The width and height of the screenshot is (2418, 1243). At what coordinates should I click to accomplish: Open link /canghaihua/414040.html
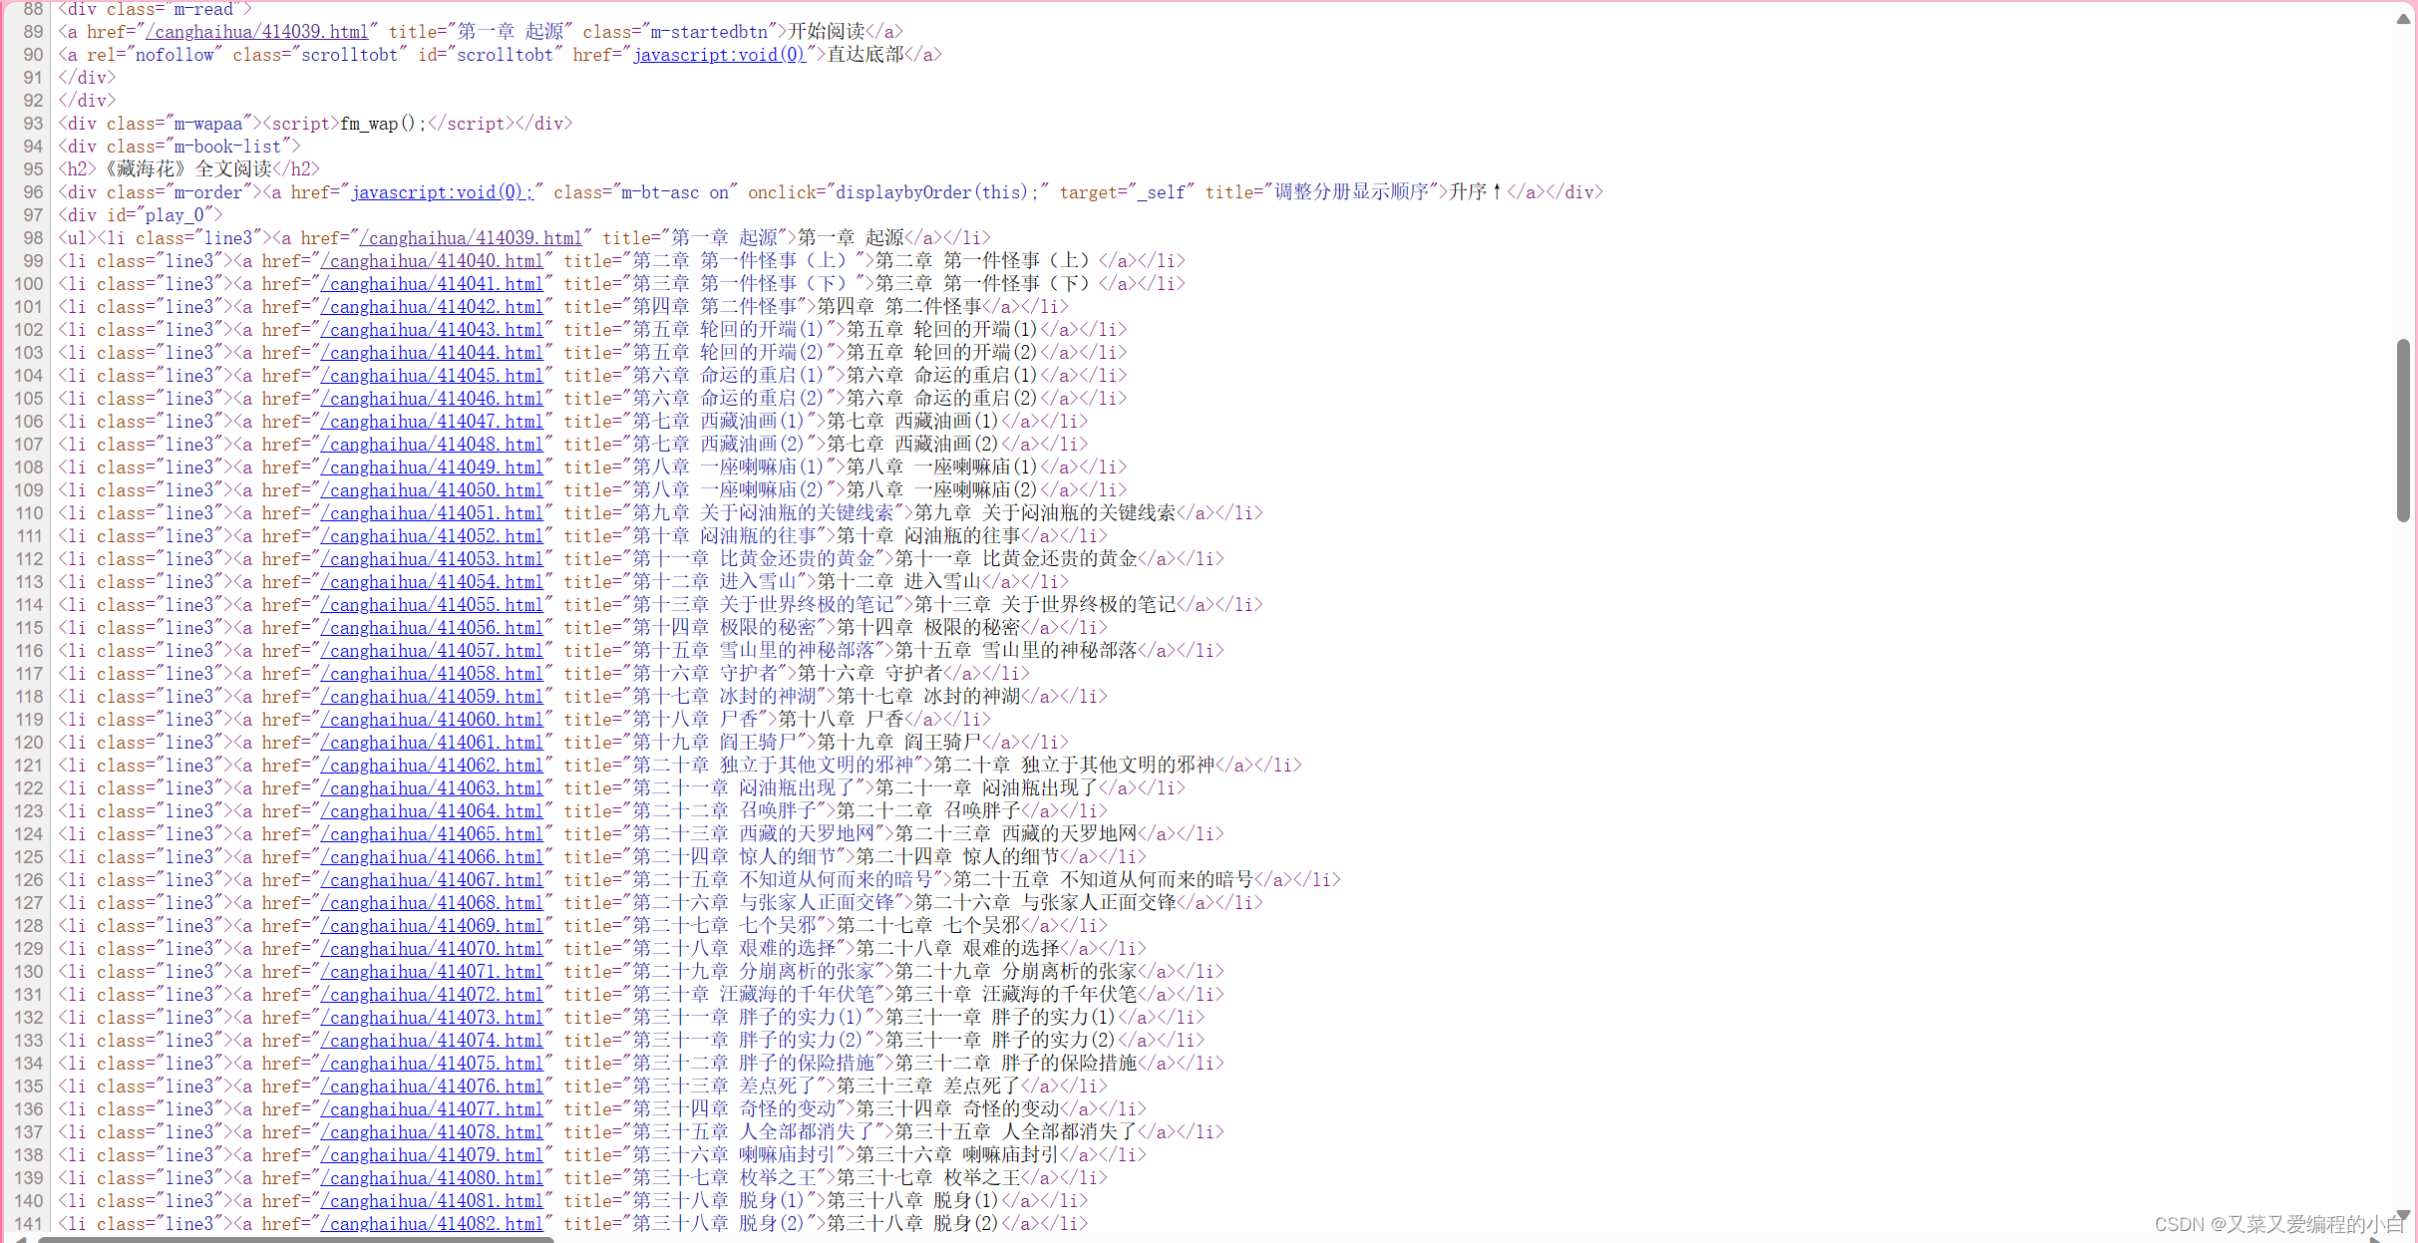pyautogui.click(x=432, y=261)
